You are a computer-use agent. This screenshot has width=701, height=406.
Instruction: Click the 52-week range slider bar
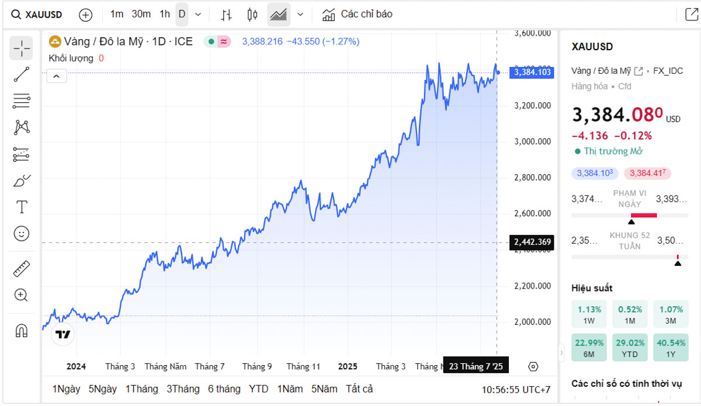629,257
